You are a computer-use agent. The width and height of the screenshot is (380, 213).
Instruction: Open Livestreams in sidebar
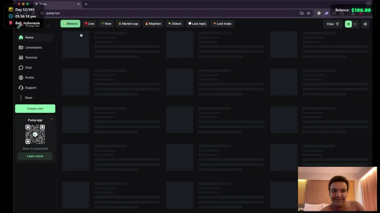click(x=34, y=47)
